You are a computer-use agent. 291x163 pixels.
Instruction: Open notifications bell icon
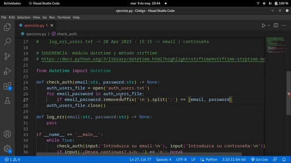point(284,159)
